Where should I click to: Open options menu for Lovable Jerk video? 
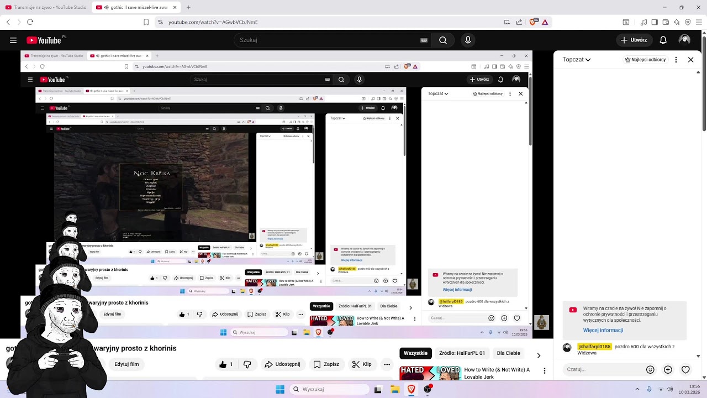545,371
